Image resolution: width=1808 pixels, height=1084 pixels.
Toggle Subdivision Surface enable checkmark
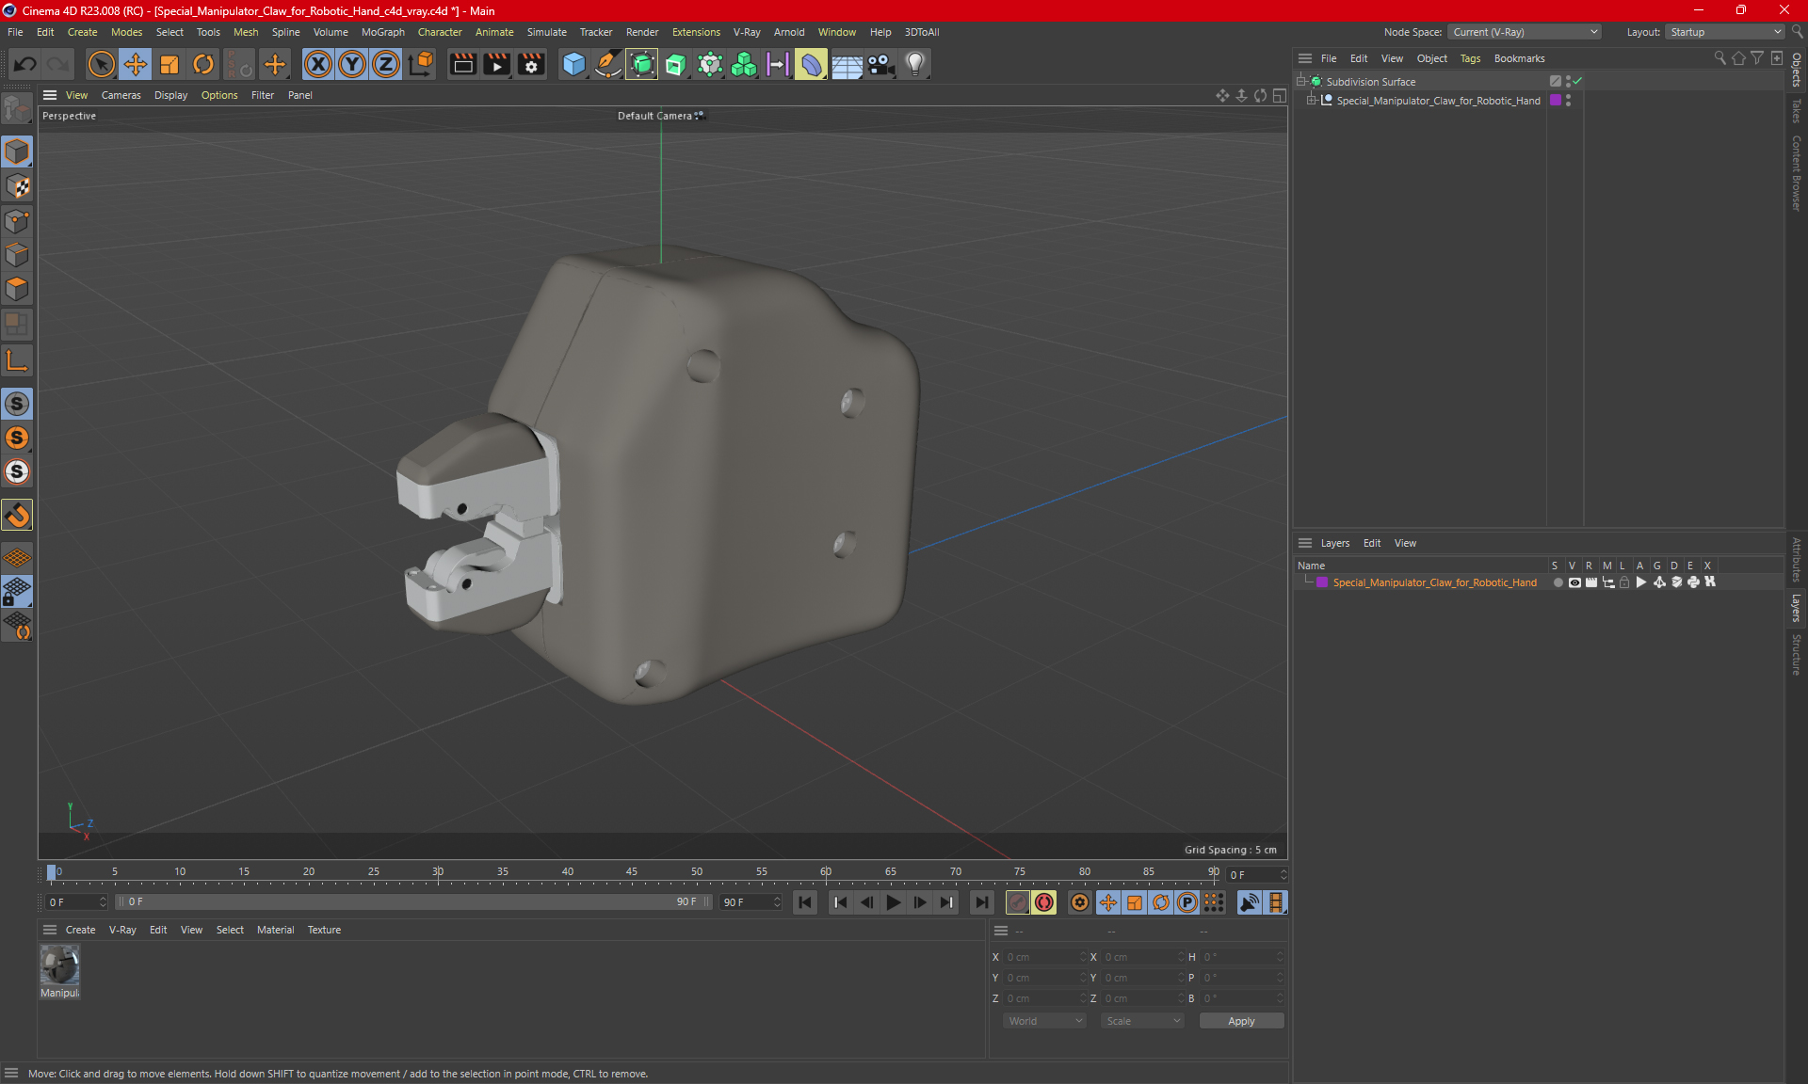[x=1577, y=82]
